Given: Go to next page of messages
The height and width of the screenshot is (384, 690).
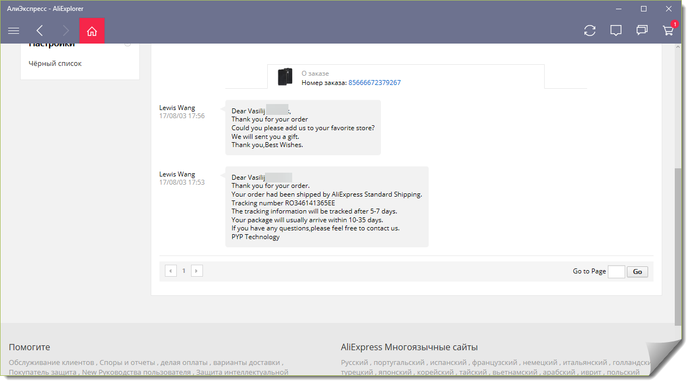Looking at the screenshot, I should click(197, 271).
